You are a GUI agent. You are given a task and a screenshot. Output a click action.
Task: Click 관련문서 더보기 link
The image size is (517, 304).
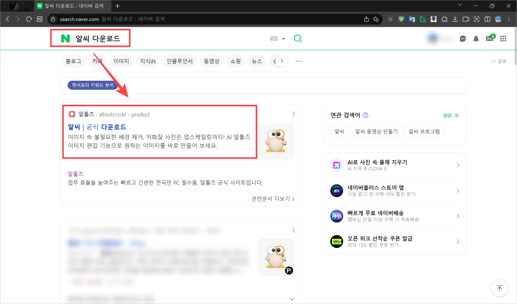(x=273, y=199)
